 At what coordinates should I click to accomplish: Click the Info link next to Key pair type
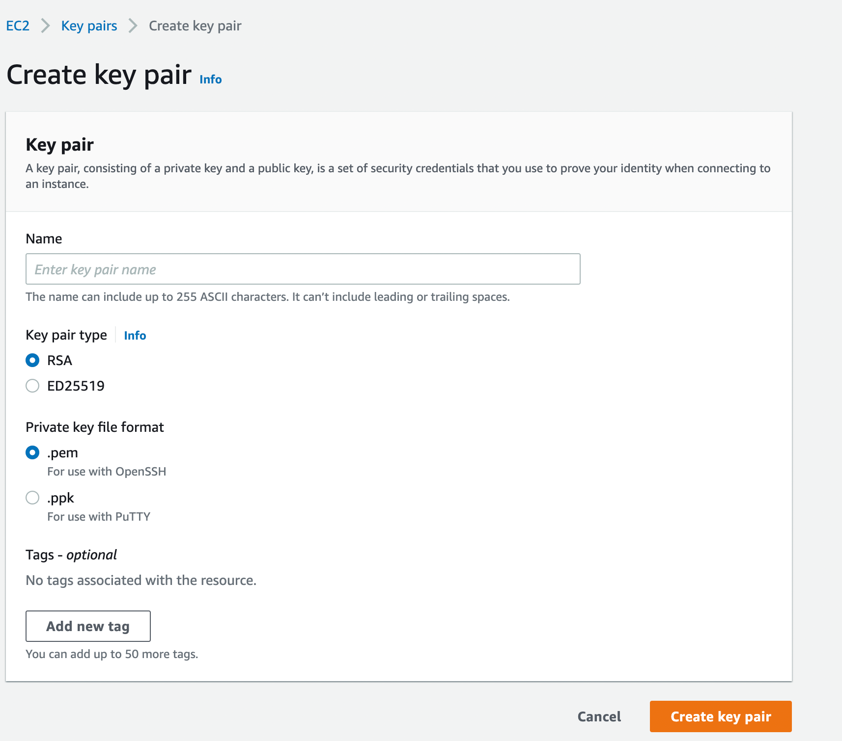pos(135,335)
